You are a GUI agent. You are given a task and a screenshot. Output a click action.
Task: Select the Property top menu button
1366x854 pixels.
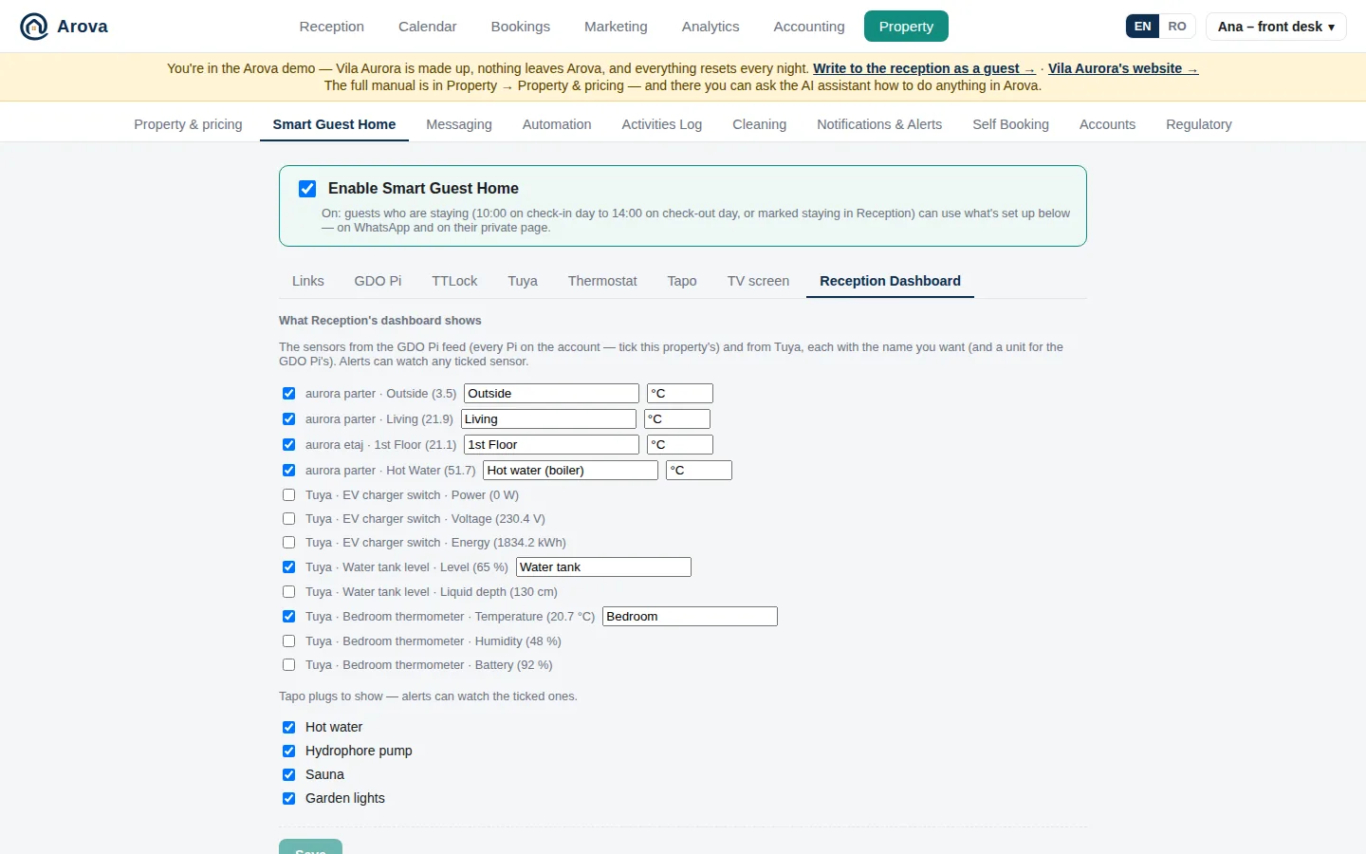tap(906, 27)
